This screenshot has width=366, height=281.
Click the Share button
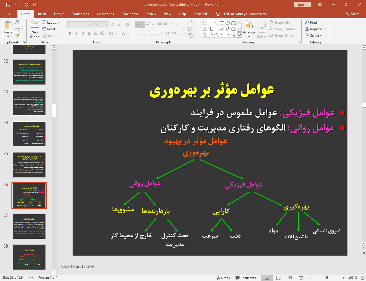(x=353, y=14)
